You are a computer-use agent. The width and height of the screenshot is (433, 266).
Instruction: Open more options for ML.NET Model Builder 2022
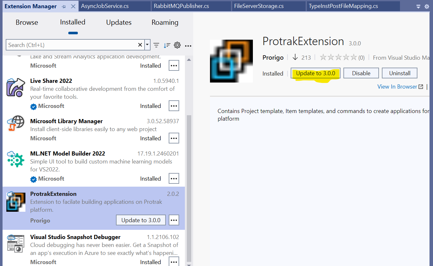pos(174,178)
